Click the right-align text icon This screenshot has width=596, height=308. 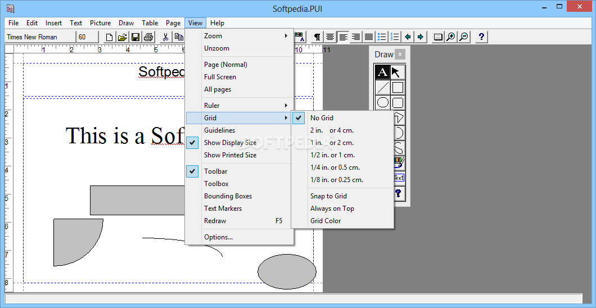tap(356, 37)
